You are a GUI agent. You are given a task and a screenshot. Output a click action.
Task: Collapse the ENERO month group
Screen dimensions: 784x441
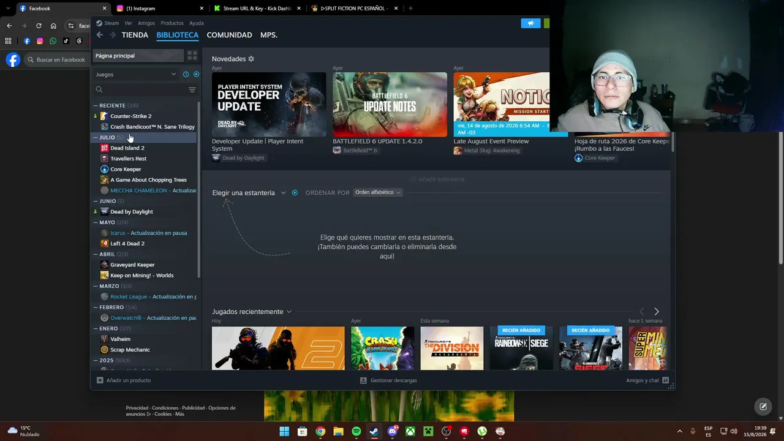pos(96,328)
